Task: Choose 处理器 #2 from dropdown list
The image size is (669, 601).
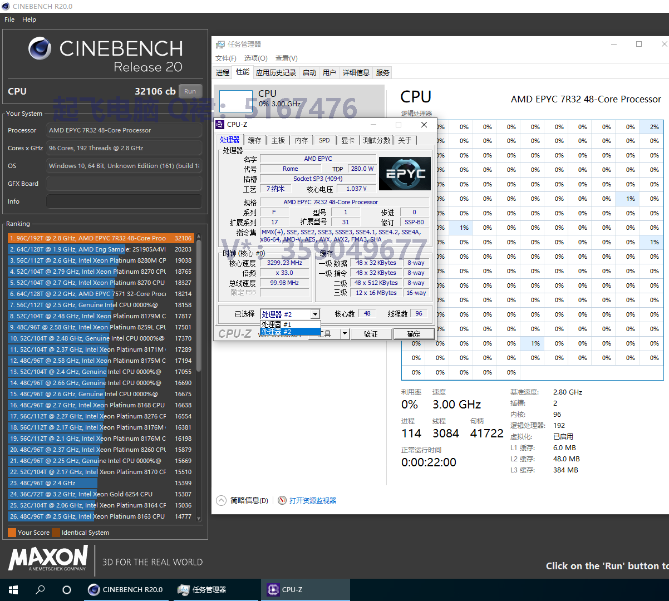Action: tap(290, 332)
